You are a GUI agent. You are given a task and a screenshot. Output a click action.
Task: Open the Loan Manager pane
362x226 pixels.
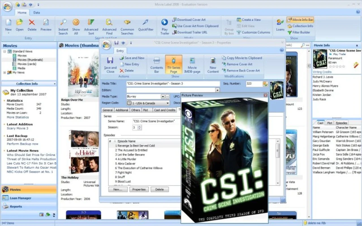click(29, 198)
